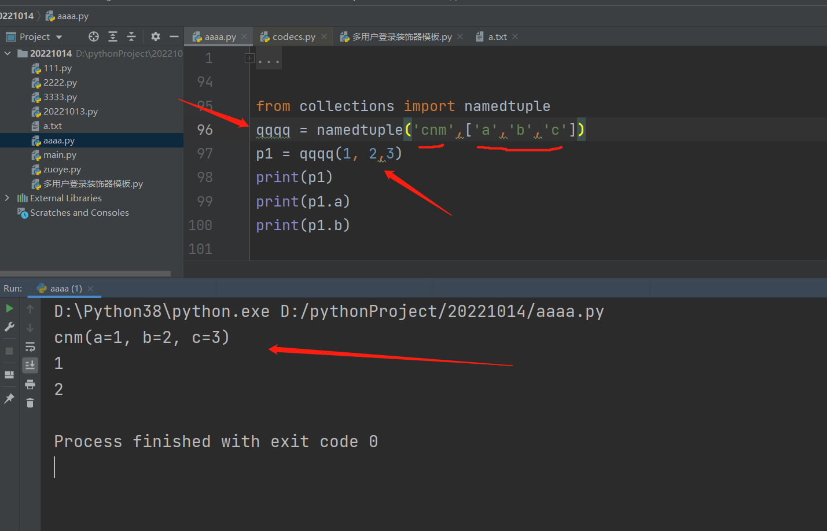Viewport: 827px width, 531px height.
Task: Click the Restore Layout icon in Run panel
Action: (x=9, y=374)
